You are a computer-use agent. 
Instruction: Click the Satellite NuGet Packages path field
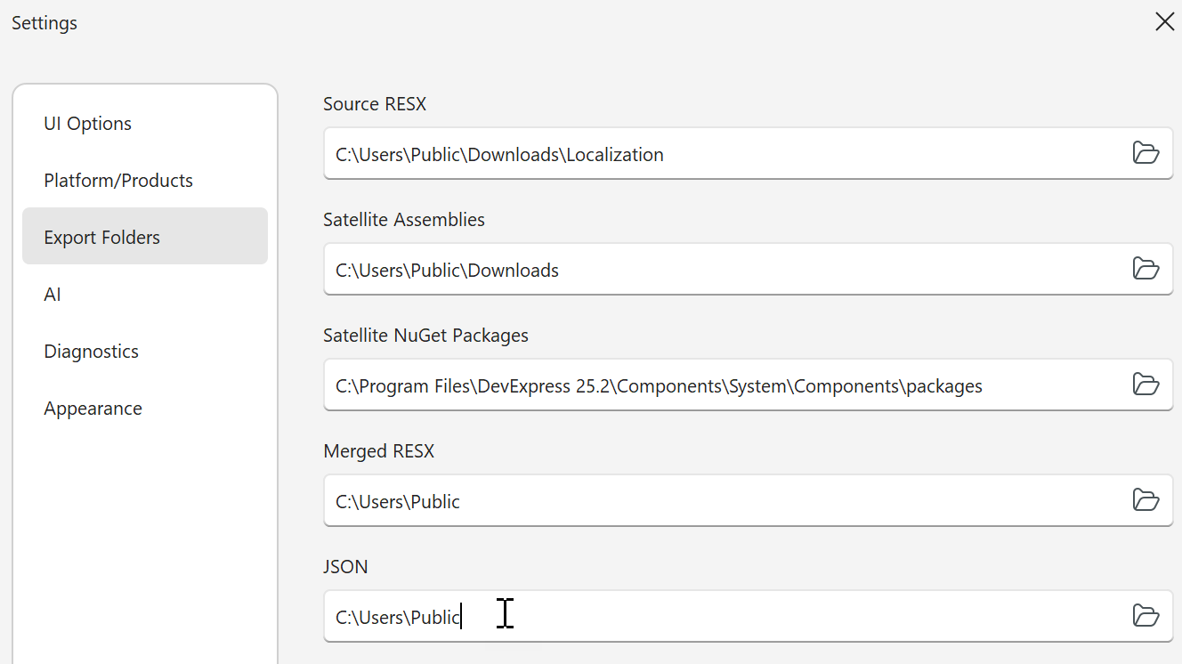712,385
